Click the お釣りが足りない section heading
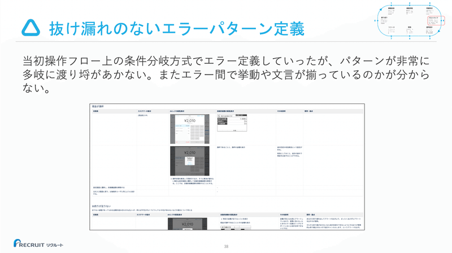This screenshot has width=452, height=253. [101, 206]
